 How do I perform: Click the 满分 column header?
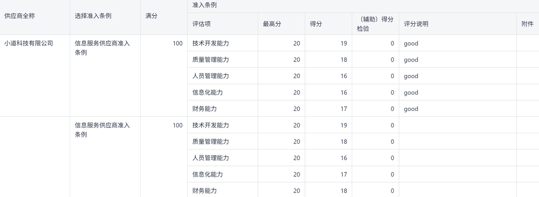(151, 16)
